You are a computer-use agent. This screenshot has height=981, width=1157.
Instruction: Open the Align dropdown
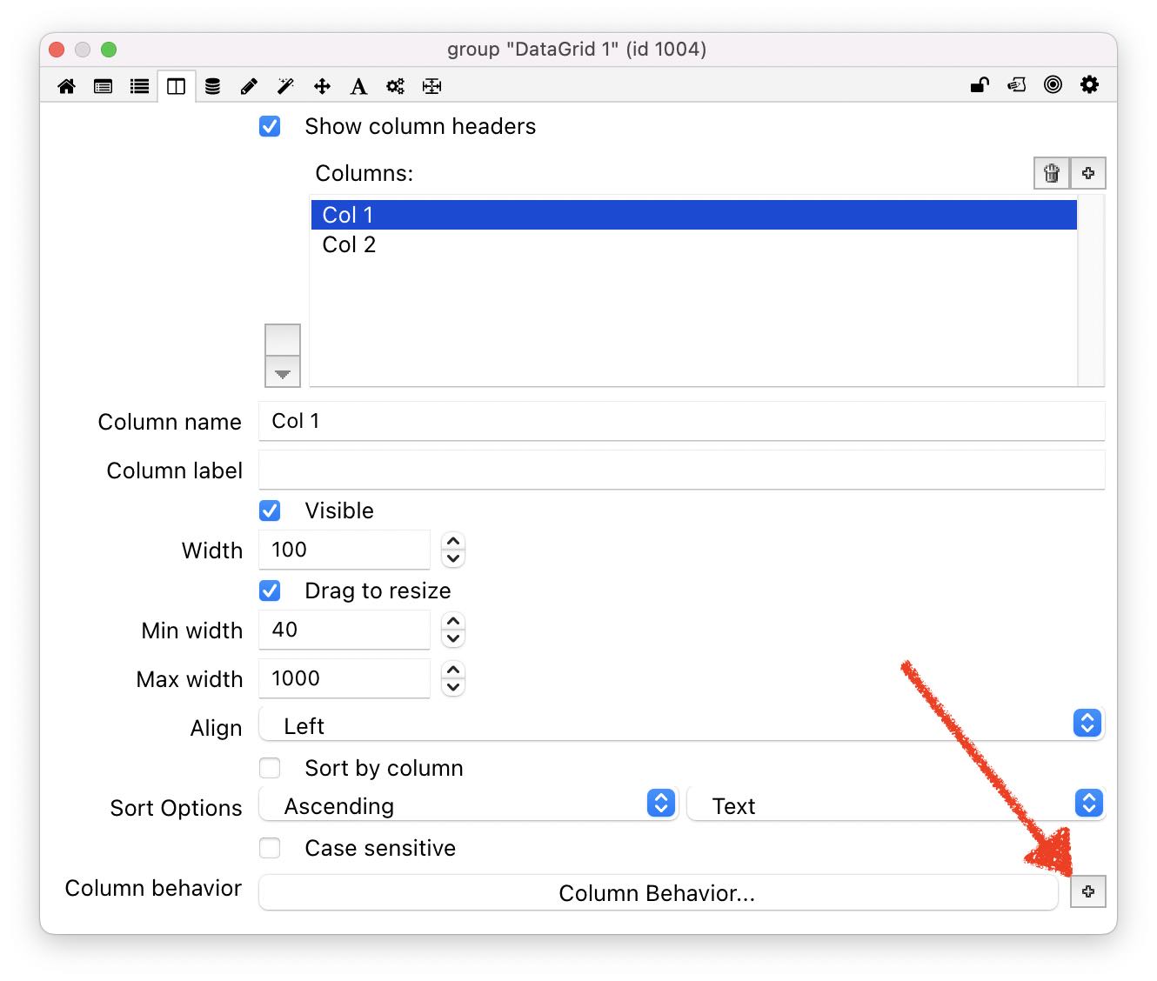681,725
